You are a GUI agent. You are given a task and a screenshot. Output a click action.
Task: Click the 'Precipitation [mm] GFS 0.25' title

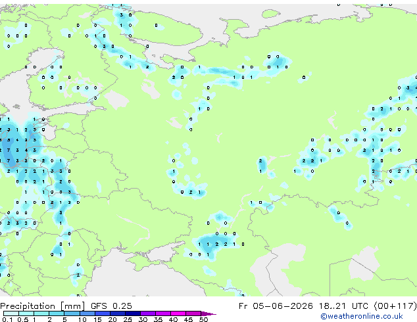66,306
